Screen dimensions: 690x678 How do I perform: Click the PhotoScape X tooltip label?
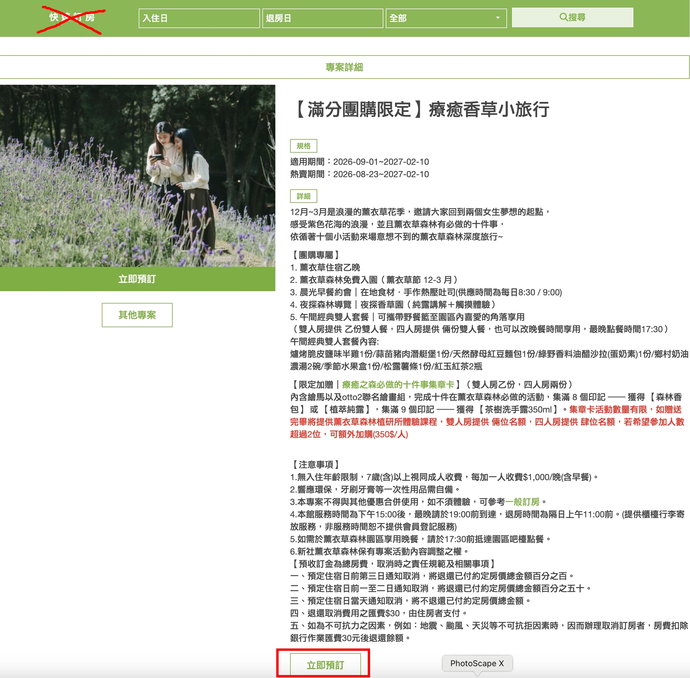pyautogui.click(x=477, y=664)
